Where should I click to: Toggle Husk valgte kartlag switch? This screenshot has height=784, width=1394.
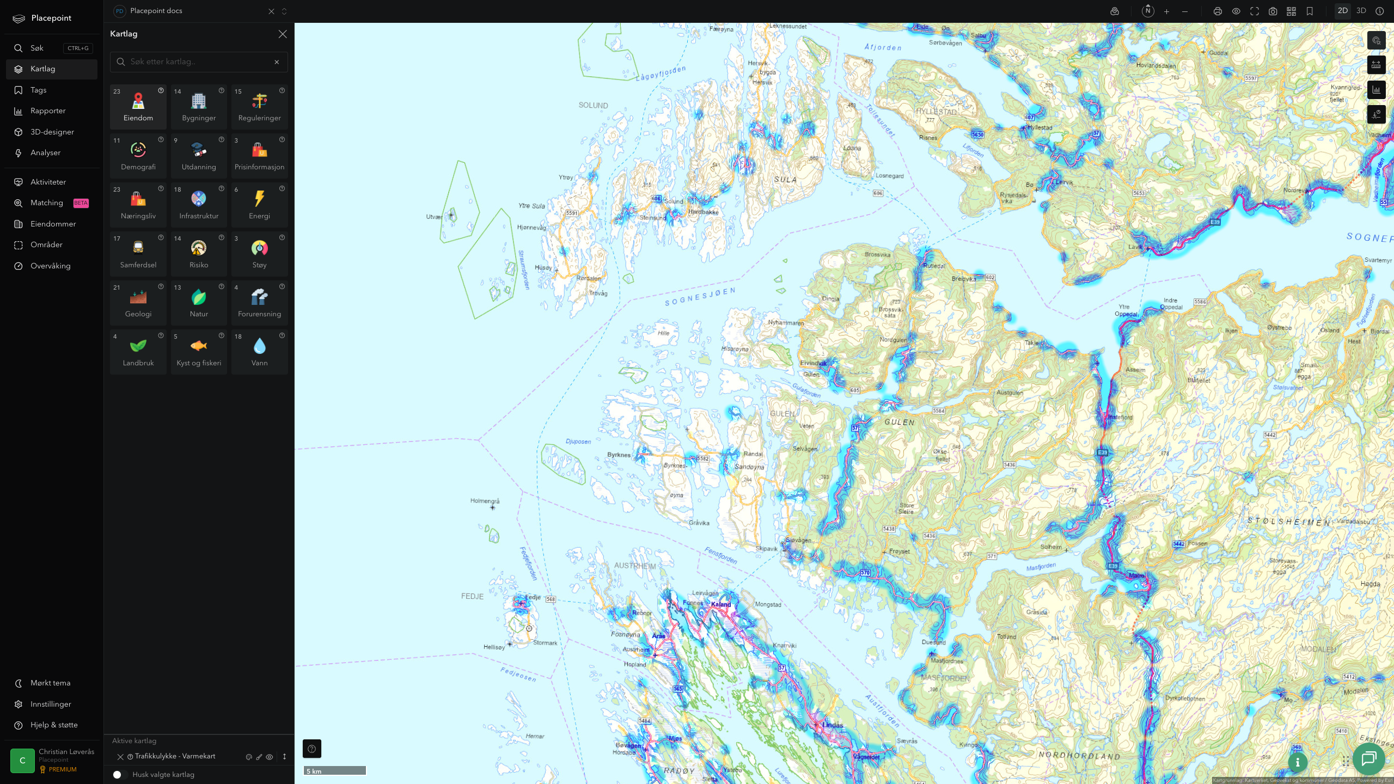[x=120, y=774]
